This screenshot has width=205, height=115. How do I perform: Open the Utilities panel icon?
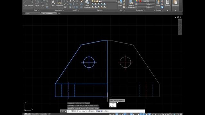tap(168, 3)
